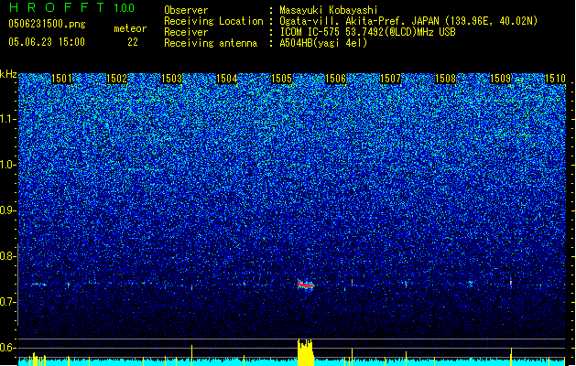576x366 pixels.
Task: Click the 1503 time marker
Action: tap(171, 79)
